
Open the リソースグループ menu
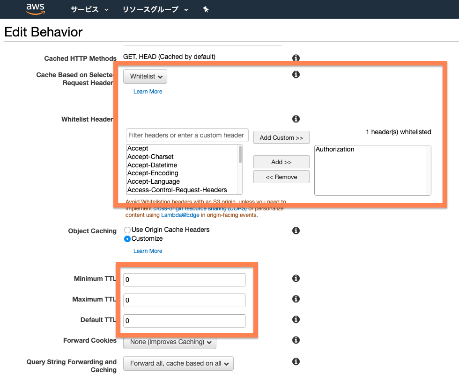click(155, 9)
